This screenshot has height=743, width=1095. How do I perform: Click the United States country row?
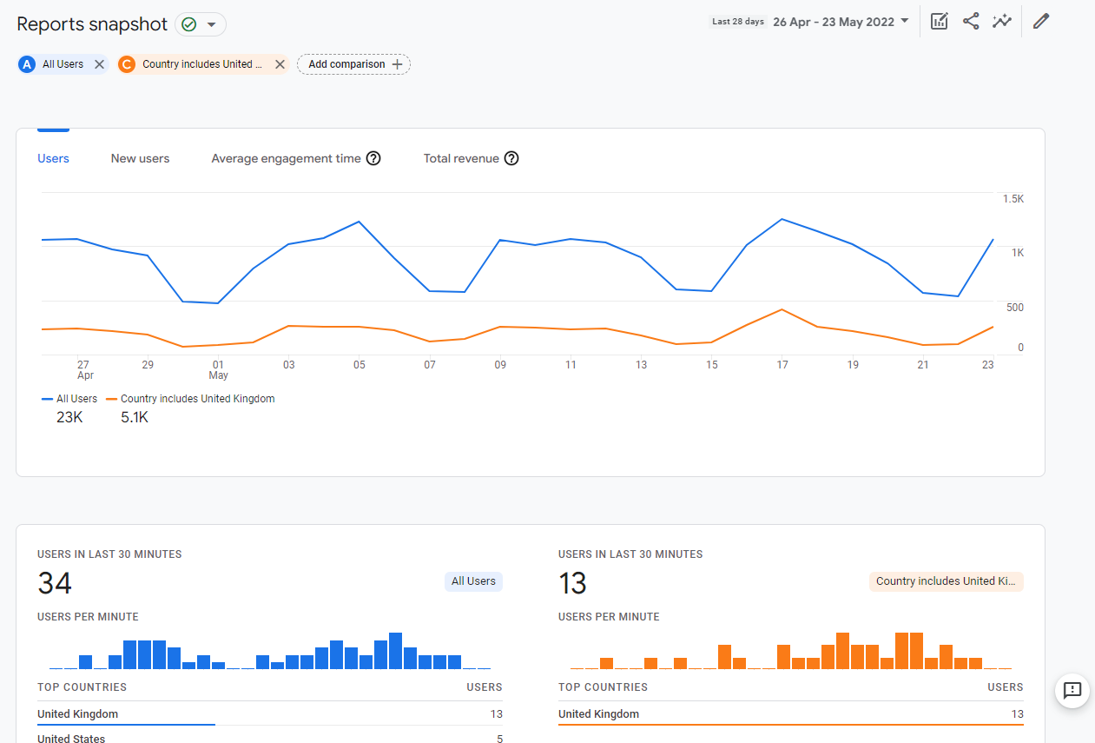coord(71,738)
